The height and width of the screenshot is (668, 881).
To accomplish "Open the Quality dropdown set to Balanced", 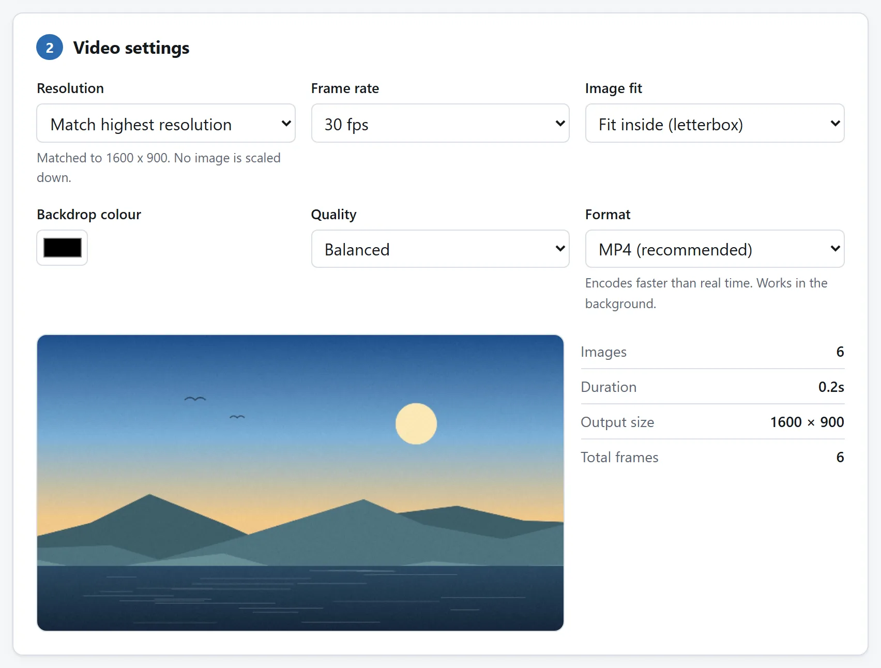I will point(440,249).
